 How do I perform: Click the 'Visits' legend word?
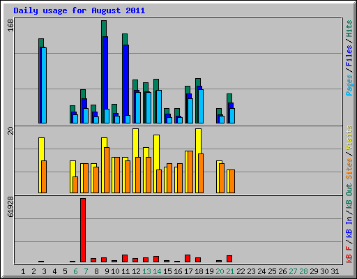(x=349, y=137)
